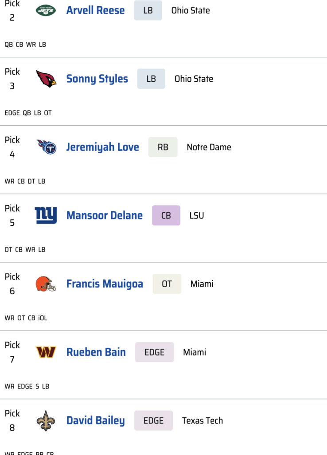Open Mansoor Delane's player page
The image size is (327, 455).
[105, 216]
